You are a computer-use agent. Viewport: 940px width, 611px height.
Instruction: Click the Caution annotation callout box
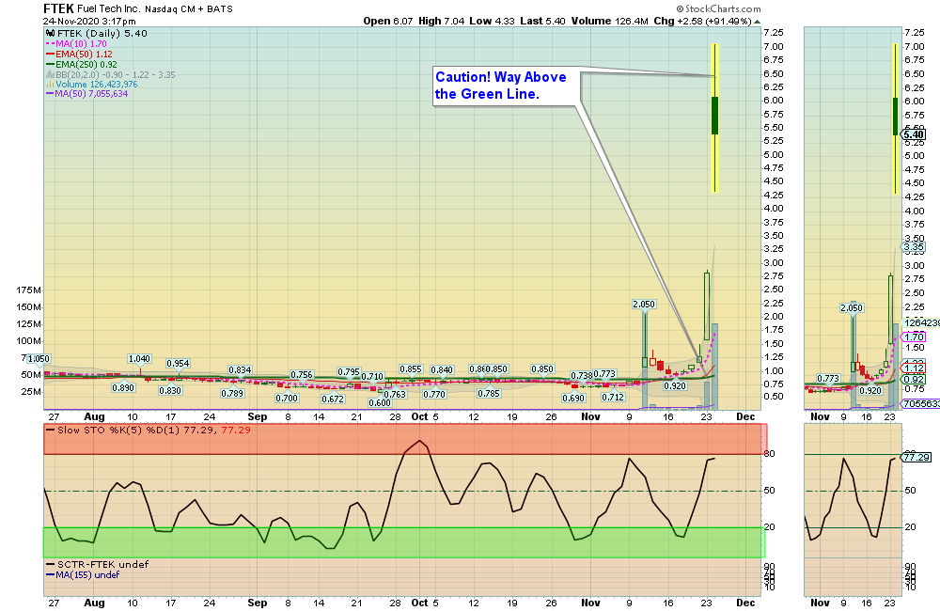[502, 86]
